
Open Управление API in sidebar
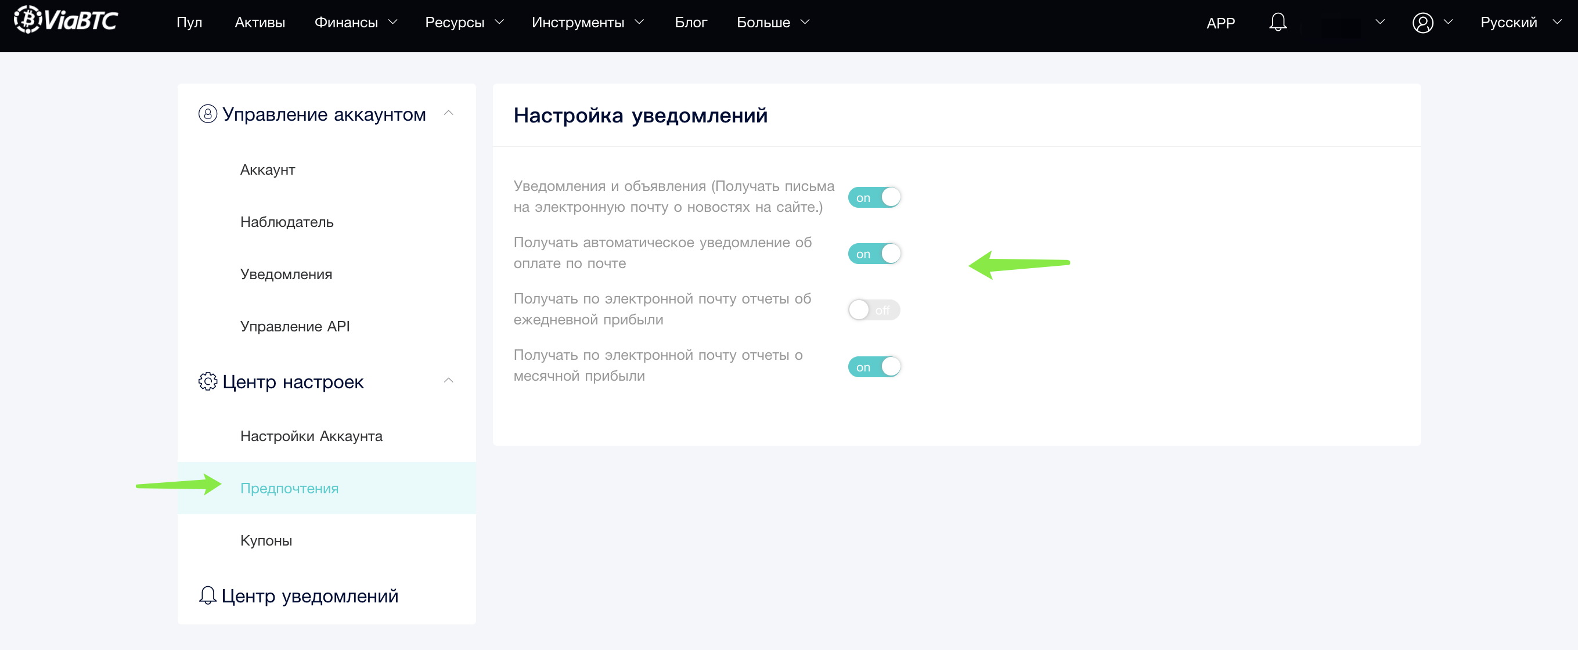pyautogui.click(x=295, y=326)
